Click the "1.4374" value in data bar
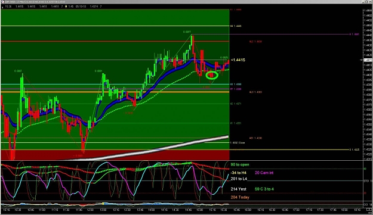Screen dimensions: 373x215 (x=94, y=7)
